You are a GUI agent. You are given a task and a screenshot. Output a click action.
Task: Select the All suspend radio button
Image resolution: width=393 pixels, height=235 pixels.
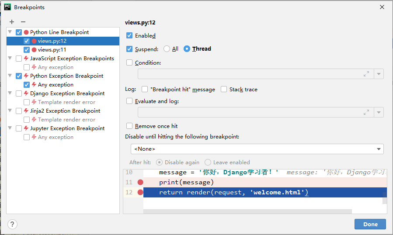(x=167, y=49)
